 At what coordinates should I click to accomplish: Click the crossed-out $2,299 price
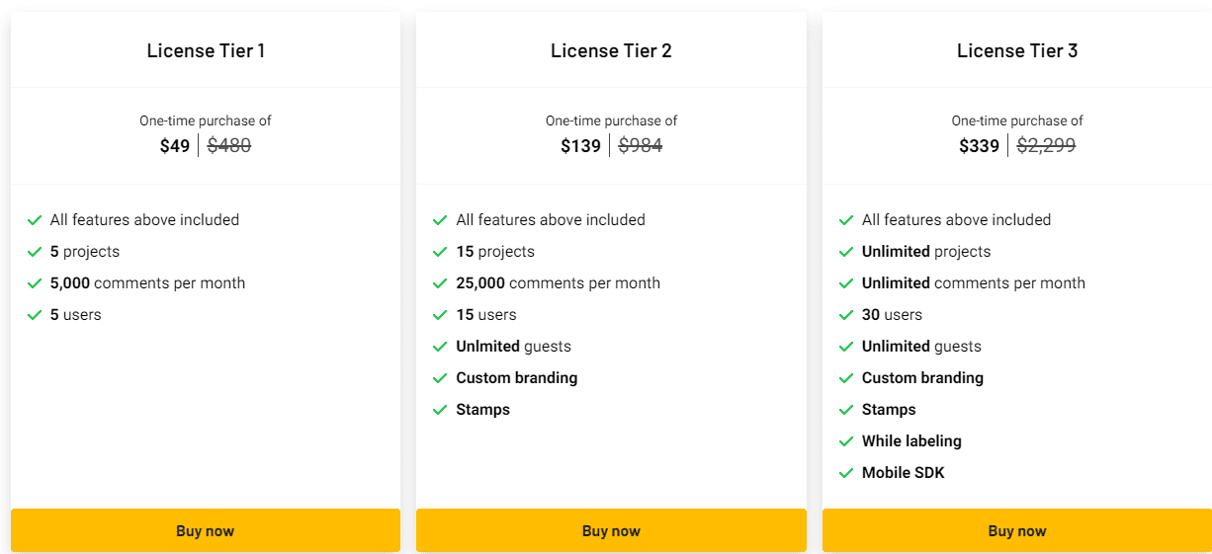pyautogui.click(x=1046, y=146)
